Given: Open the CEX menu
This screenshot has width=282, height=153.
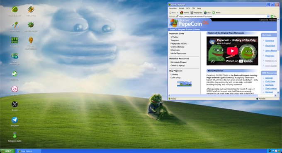Looking at the screenshot, I should pos(194,8).
